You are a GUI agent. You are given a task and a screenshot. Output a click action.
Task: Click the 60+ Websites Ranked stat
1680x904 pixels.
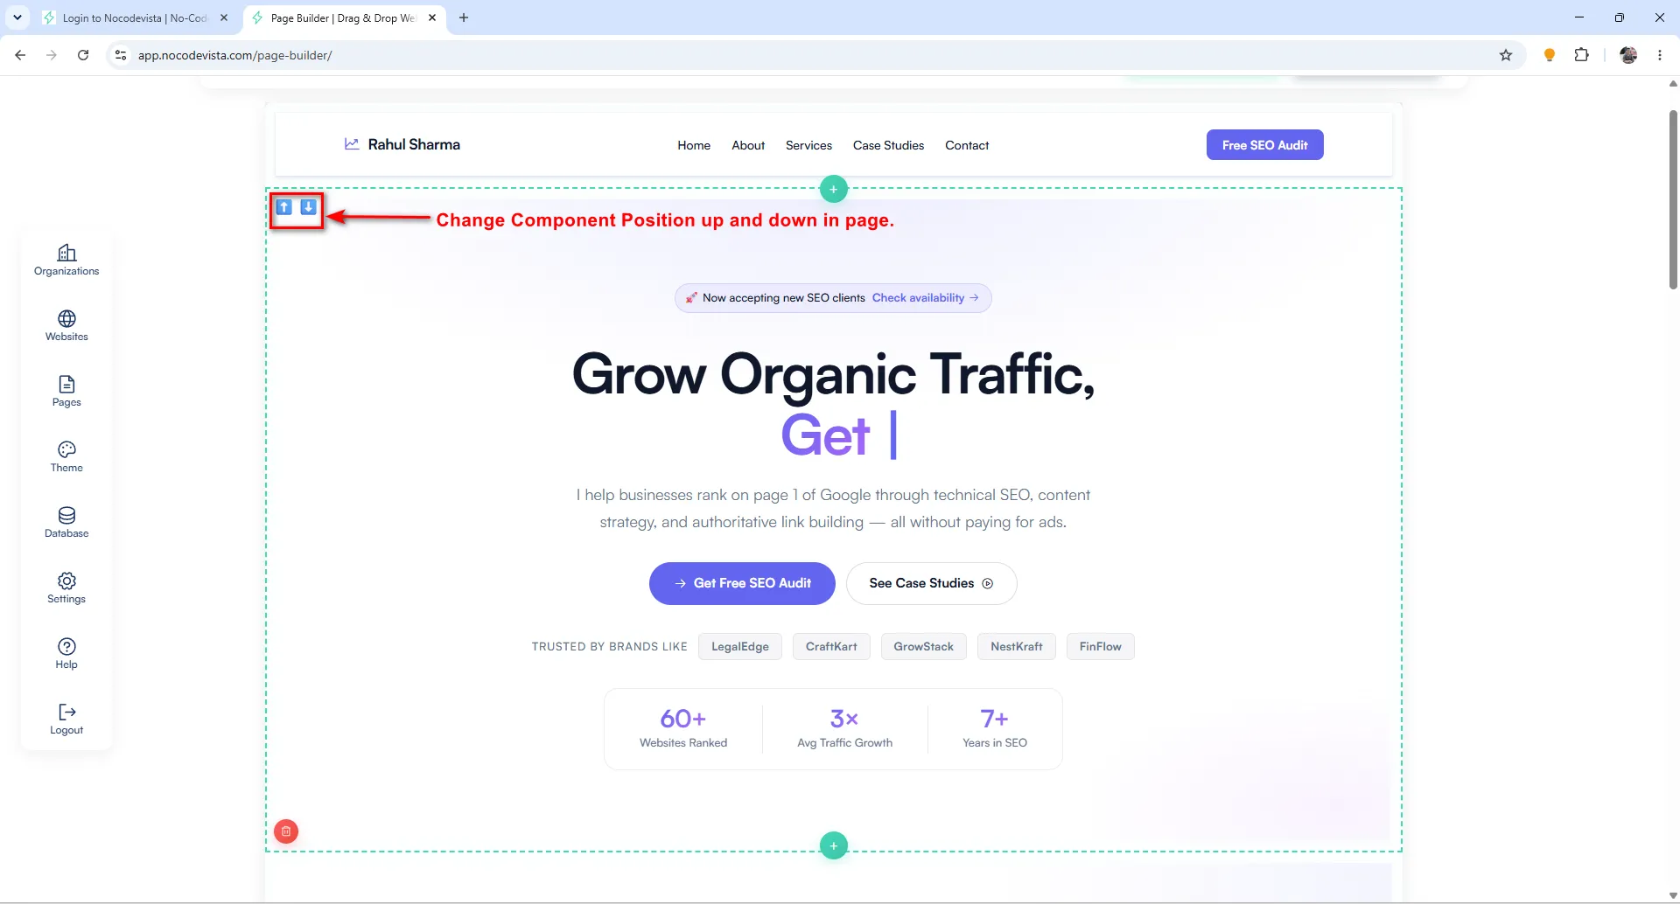(683, 729)
